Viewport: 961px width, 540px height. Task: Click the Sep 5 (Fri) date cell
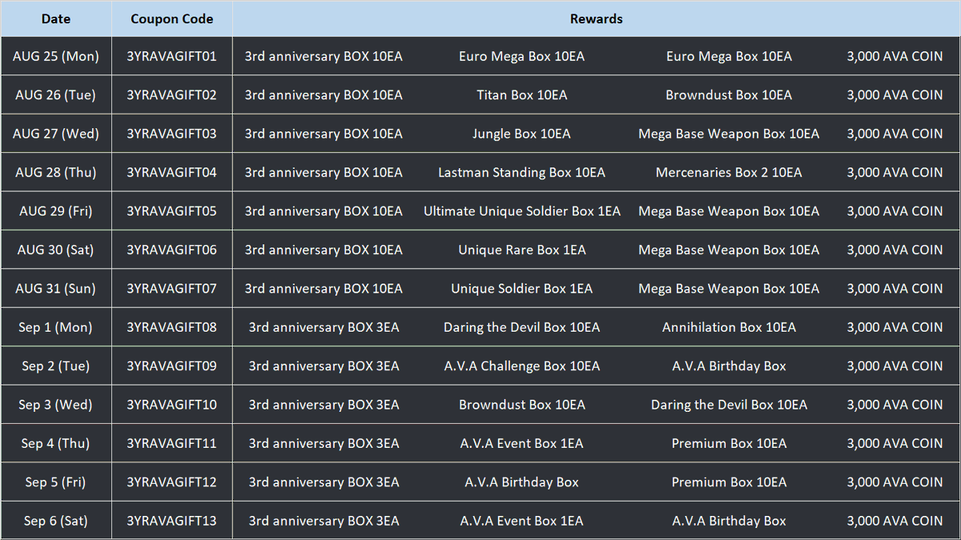(x=55, y=482)
